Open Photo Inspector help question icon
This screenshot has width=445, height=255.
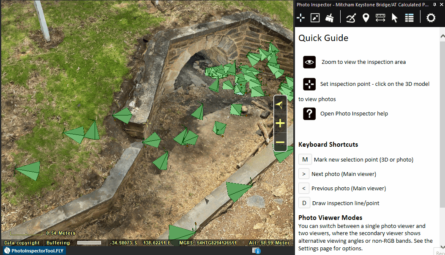point(309,114)
